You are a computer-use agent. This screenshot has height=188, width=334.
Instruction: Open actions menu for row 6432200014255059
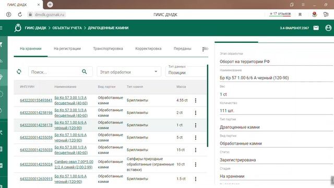coord(196,137)
